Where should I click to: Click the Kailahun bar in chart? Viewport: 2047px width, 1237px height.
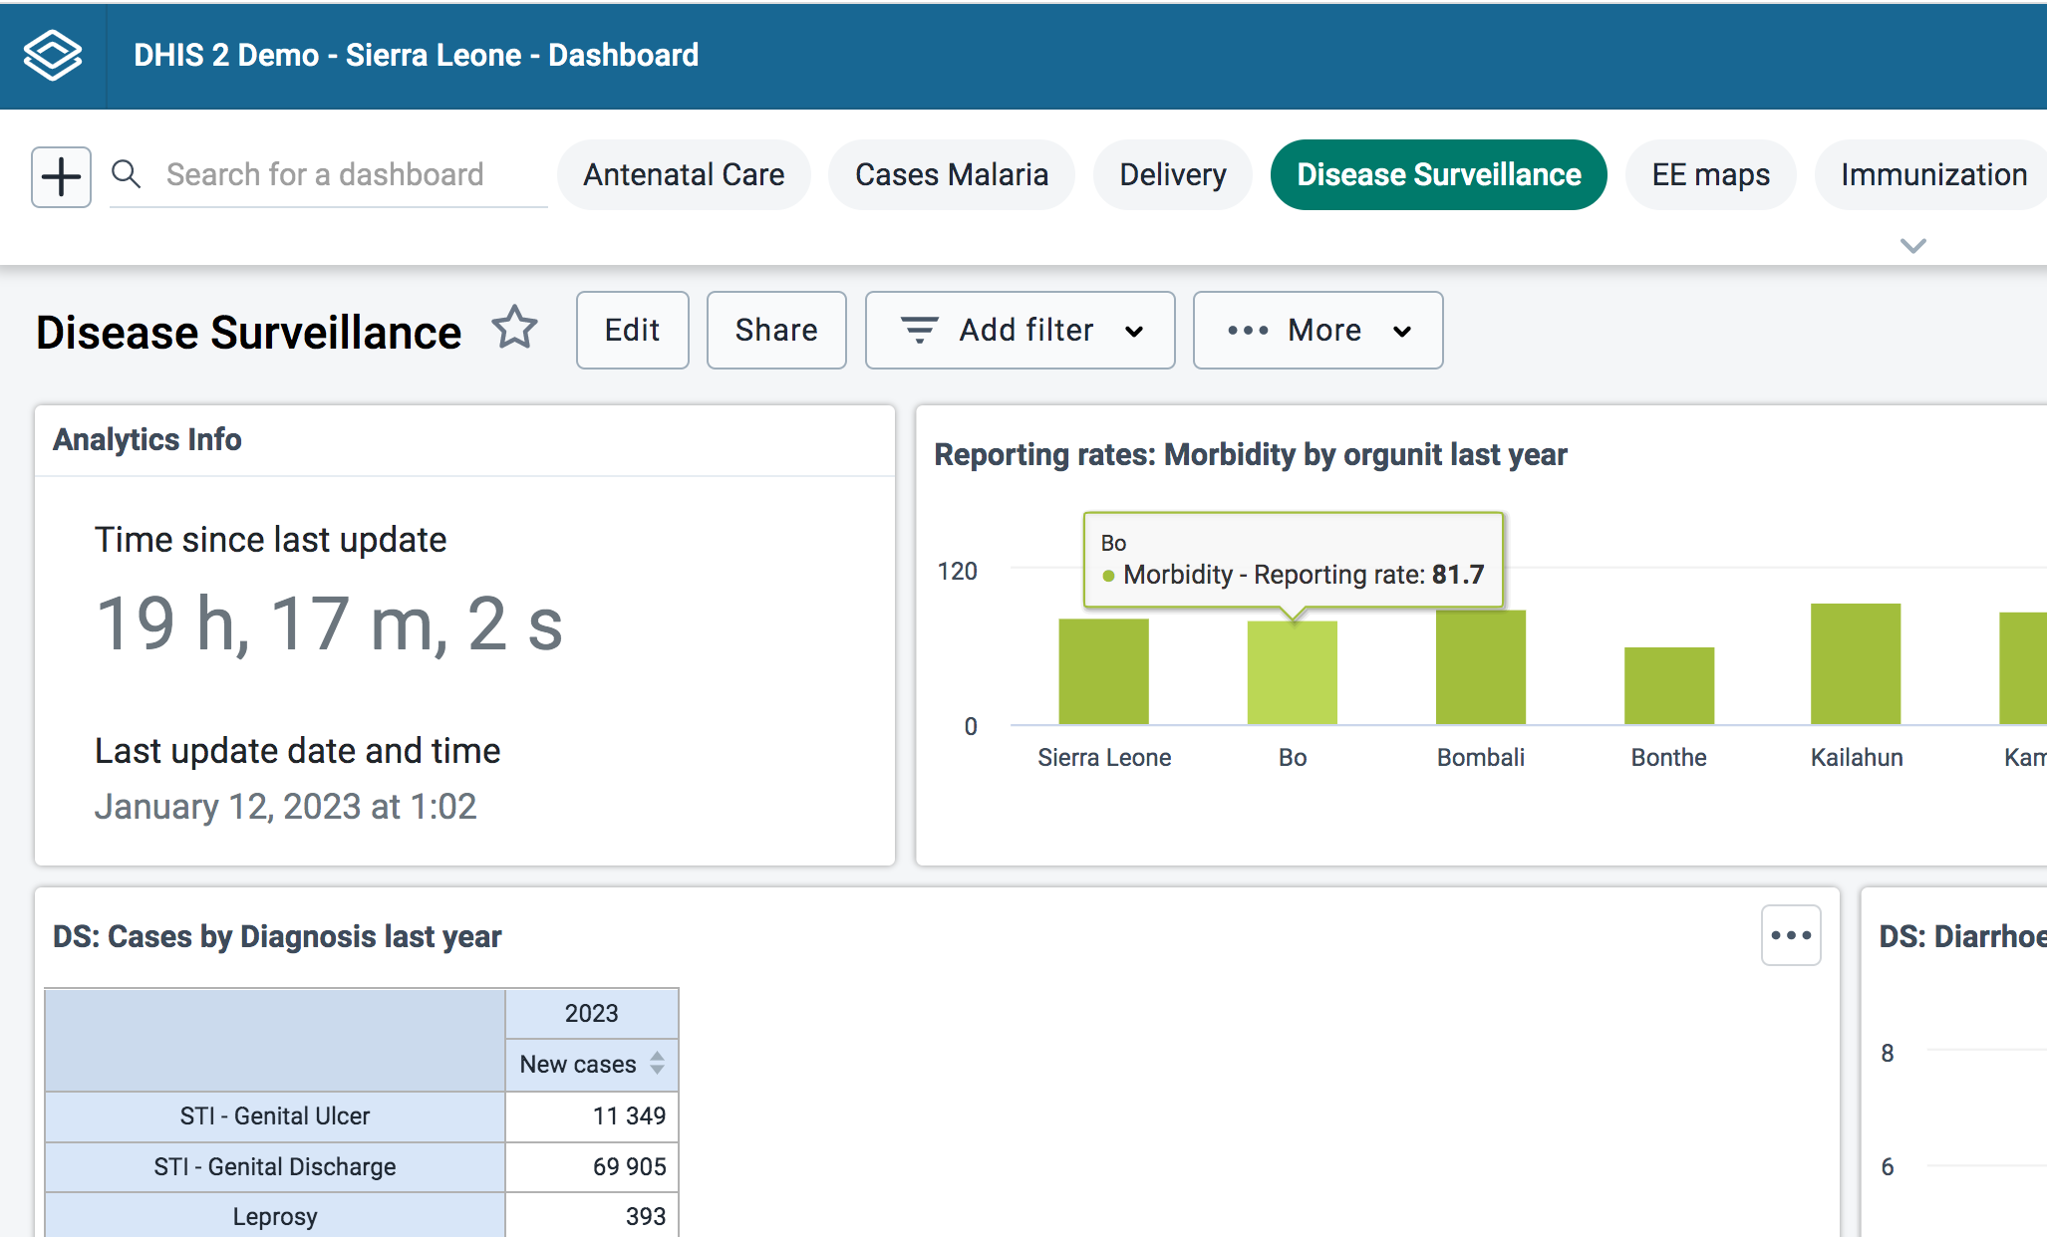click(1855, 663)
